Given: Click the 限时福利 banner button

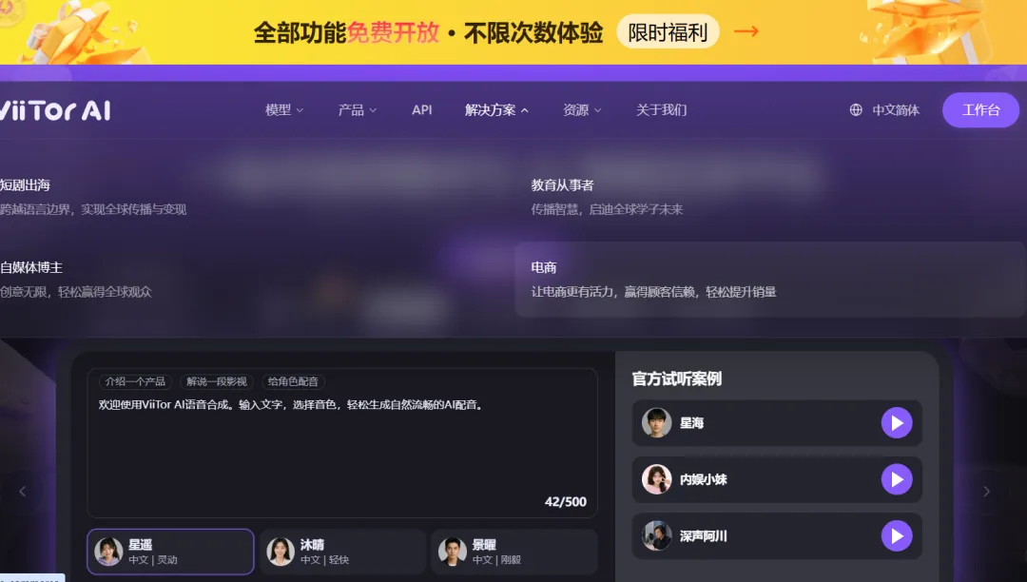Looking at the screenshot, I should coord(668,31).
